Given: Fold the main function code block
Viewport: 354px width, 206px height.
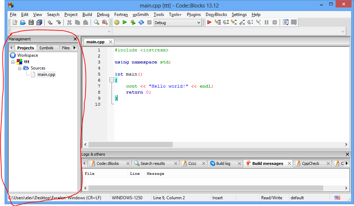Looking at the screenshot, I should click(111, 80).
